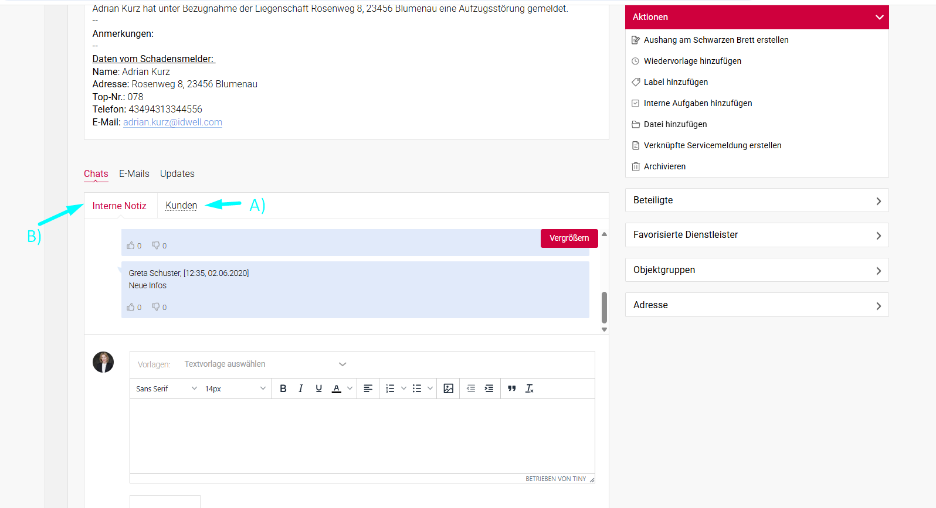Expand the Beteiligte section

point(757,200)
